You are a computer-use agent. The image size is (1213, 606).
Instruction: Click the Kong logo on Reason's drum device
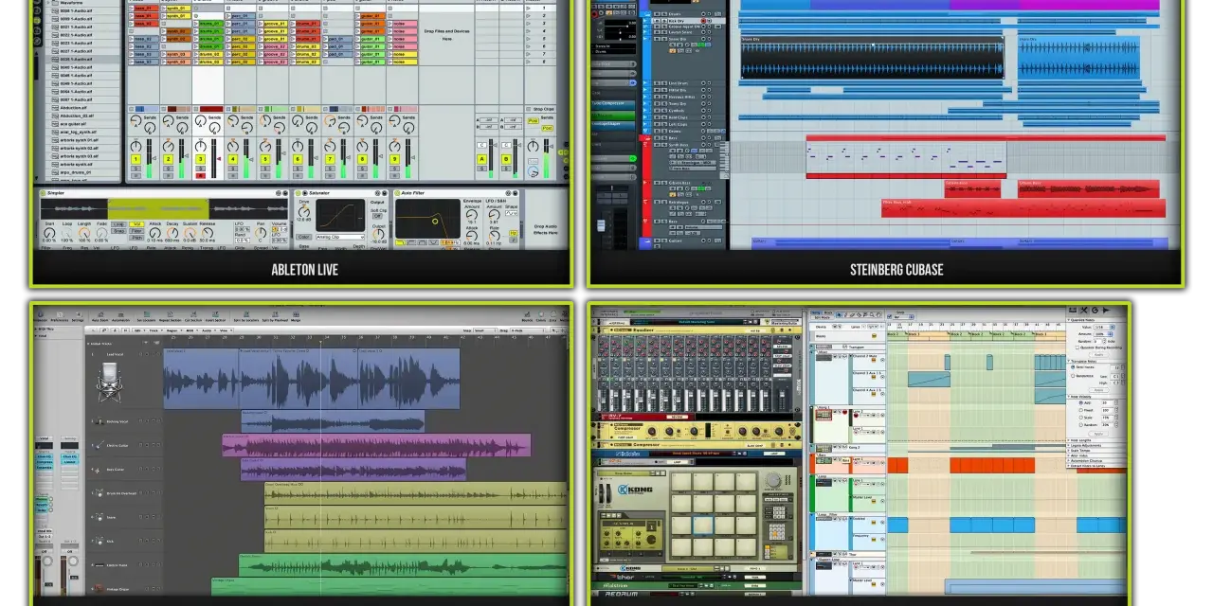[x=635, y=490]
